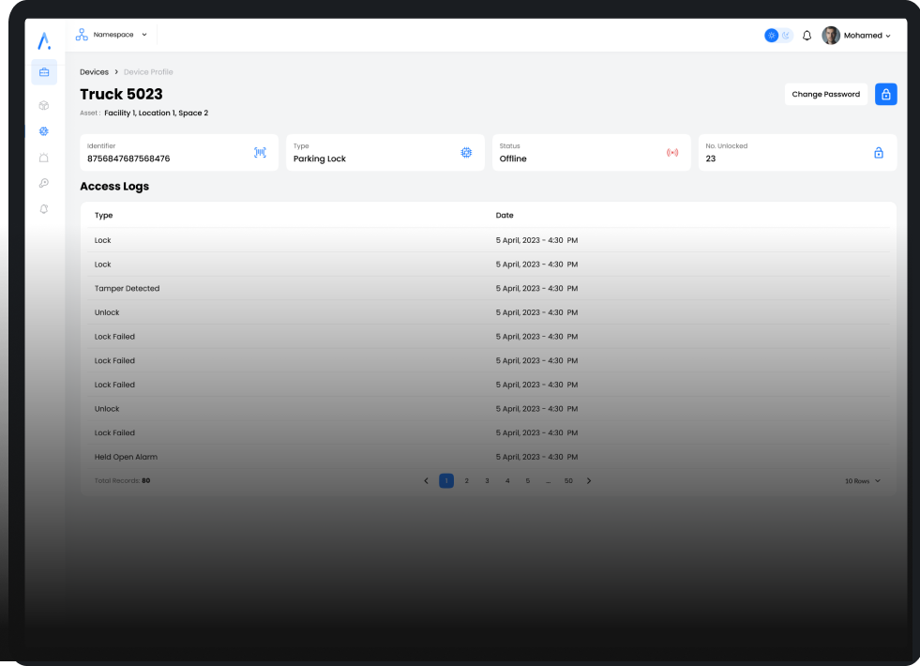Click the Type column header
The height and width of the screenshot is (666, 920).
(x=104, y=215)
